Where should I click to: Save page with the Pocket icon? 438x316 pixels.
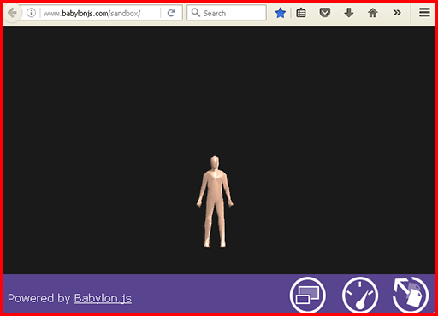[324, 13]
